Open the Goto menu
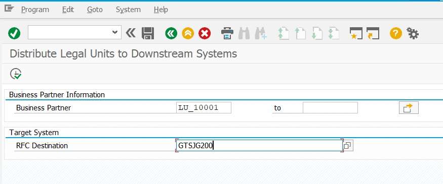Image resolution: width=443 pixels, height=184 pixels. tap(95, 10)
